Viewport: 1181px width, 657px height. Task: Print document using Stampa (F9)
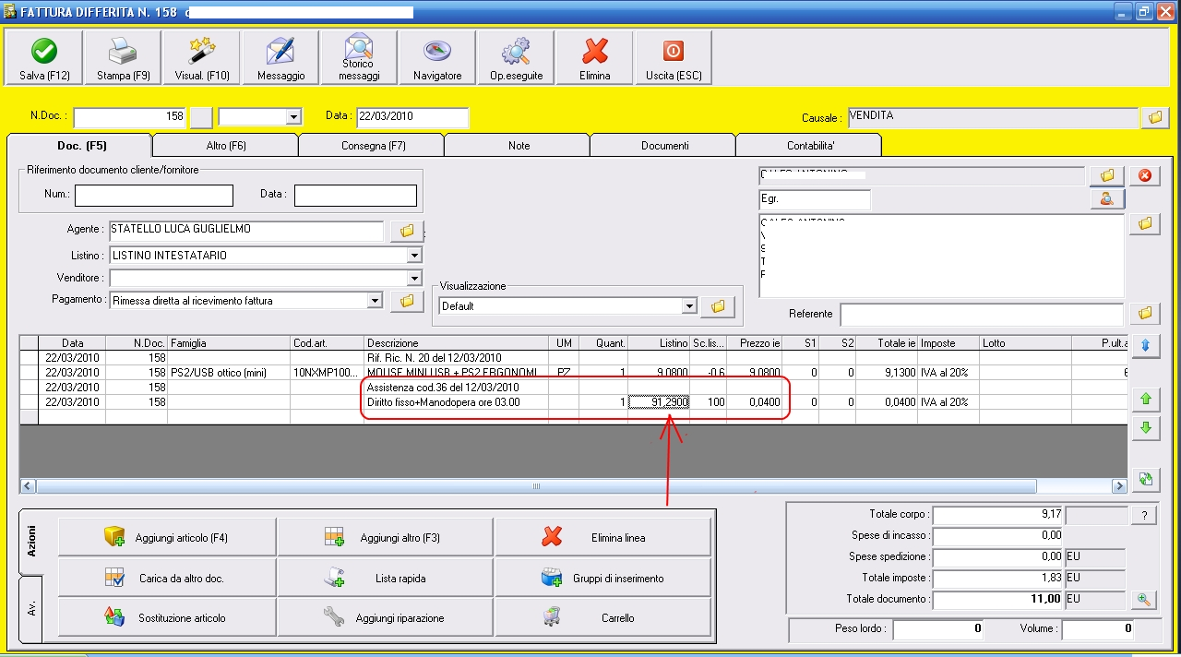pos(123,58)
